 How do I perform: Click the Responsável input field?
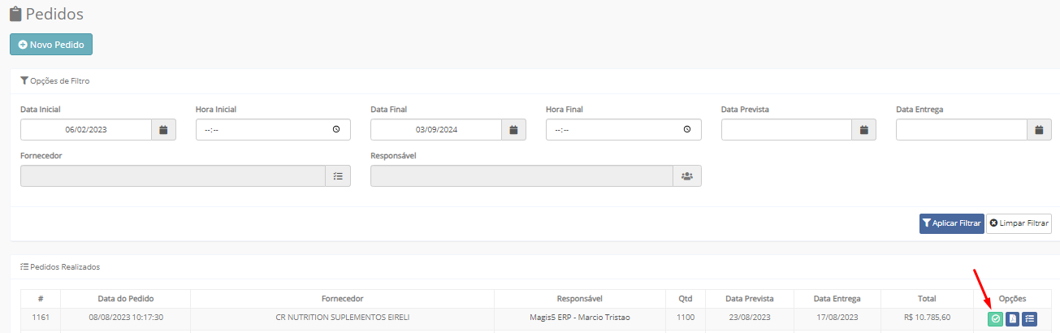(521, 175)
